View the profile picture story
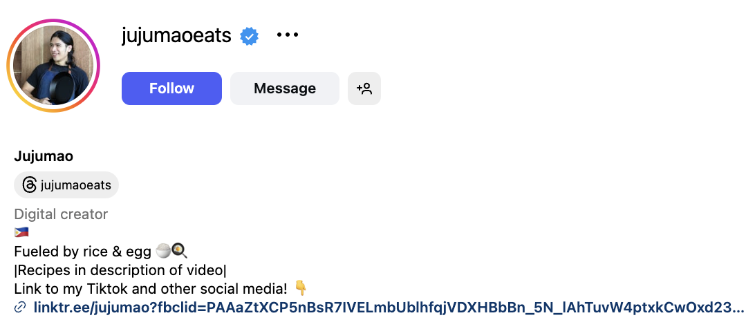 coord(53,66)
